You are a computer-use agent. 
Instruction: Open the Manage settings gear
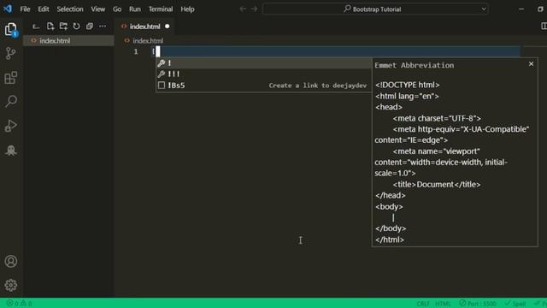point(11,285)
